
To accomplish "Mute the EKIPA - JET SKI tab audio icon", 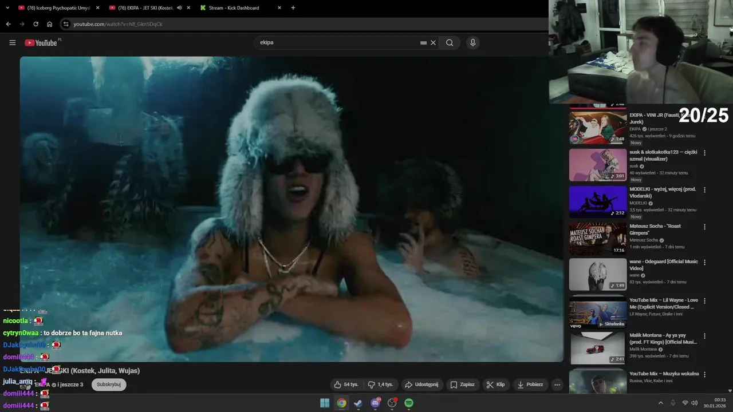I will tap(179, 8).
